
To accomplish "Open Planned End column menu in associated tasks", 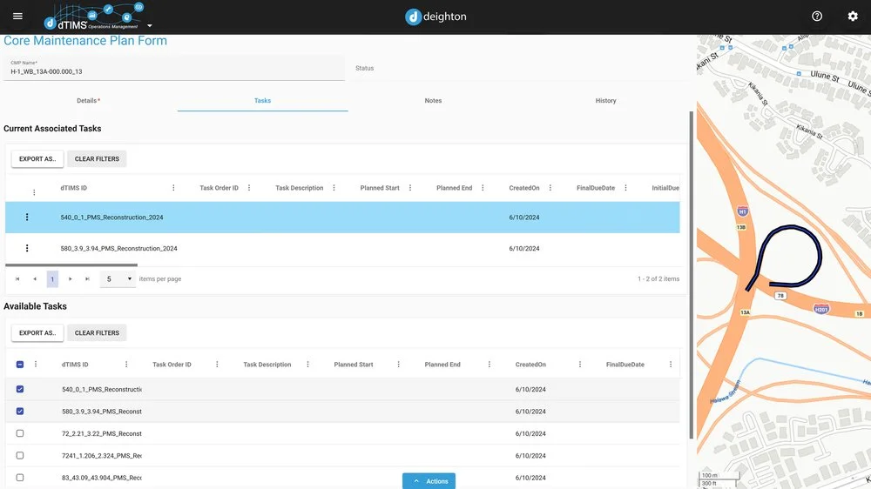I will [483, 188].
